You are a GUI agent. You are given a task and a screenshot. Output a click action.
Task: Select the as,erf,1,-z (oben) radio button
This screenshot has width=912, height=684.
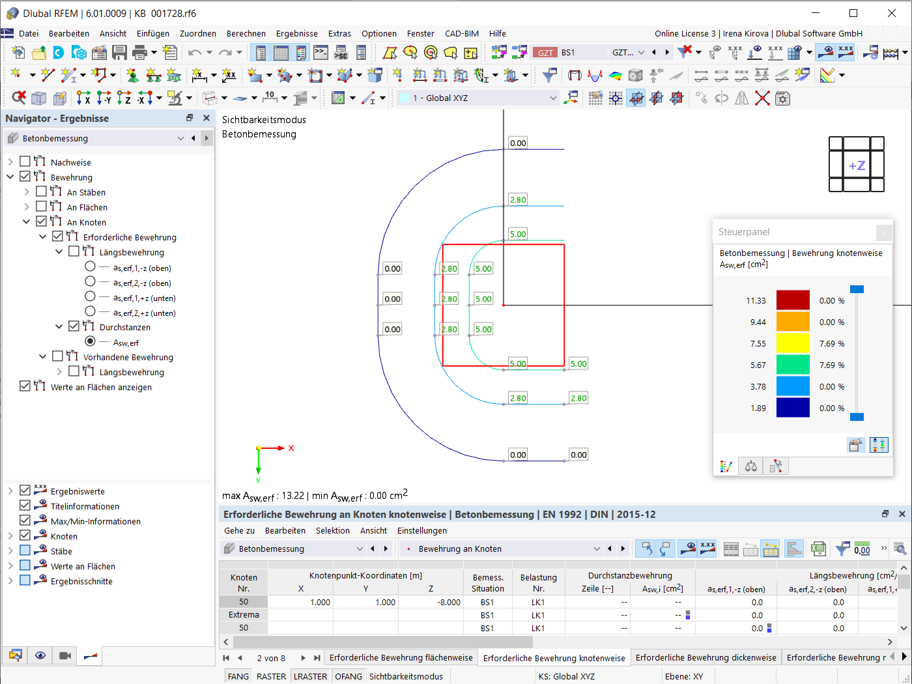click(90, 266)
